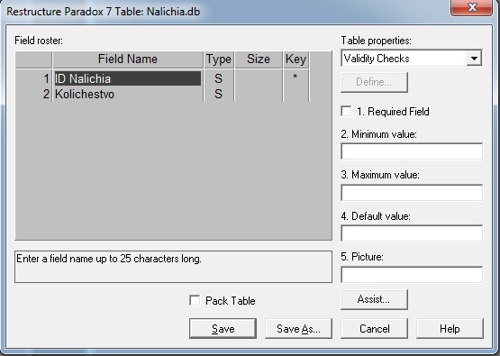Focus the Minimum value input field
500x356 pixels.
pyautogui.click(x=412, y=151)
